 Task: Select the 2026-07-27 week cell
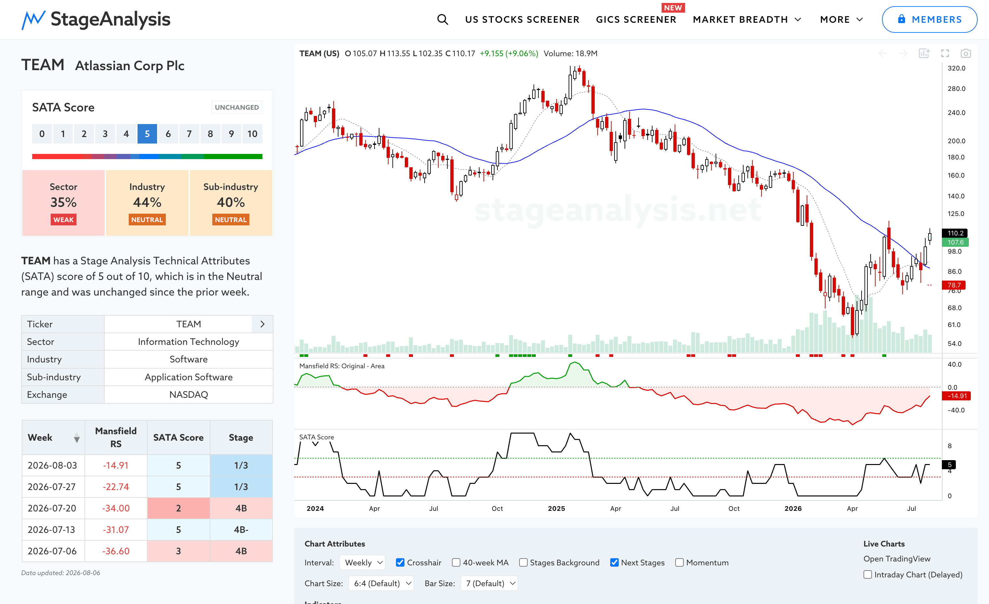coord(53,486)
